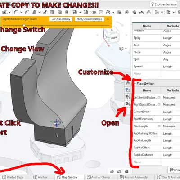Select the Splay variable name cell
The height and width of the screenshot is (180, 180).
pos(147,38)
